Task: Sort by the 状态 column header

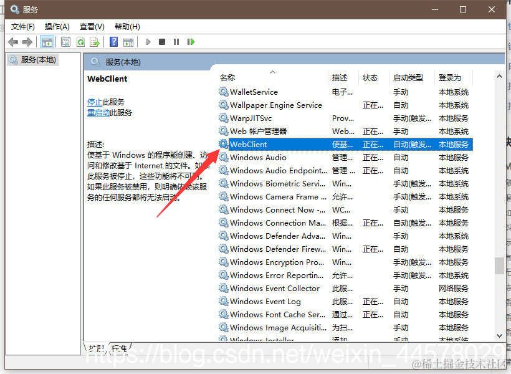Action: click(x=373, y=77)
